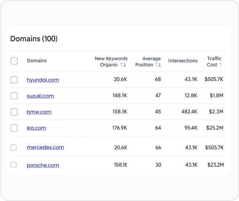The height and width of the screenshot is (201, 239).
Task: Click the Intersections column header
Action: [183, 61]
